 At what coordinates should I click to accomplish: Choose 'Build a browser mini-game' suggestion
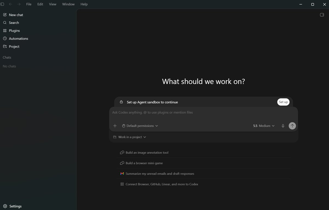click(203, 163)
